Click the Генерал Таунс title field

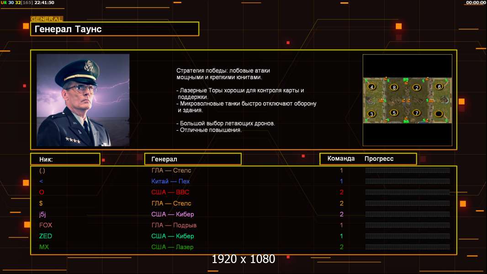tap(115, 29)
